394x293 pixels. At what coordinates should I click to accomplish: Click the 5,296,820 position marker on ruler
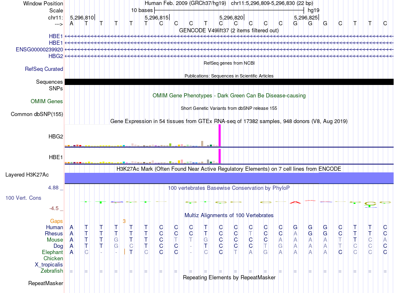click(232, 17)
